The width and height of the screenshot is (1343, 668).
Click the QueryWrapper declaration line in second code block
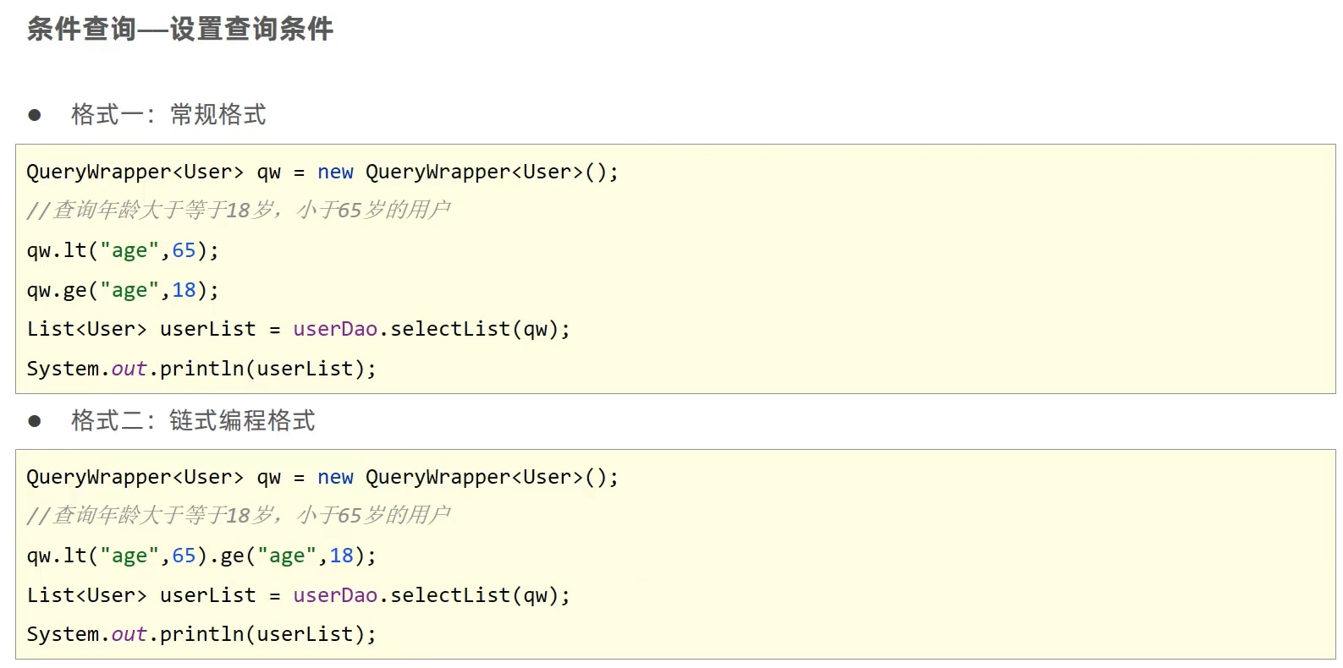(x=322, y=477)
